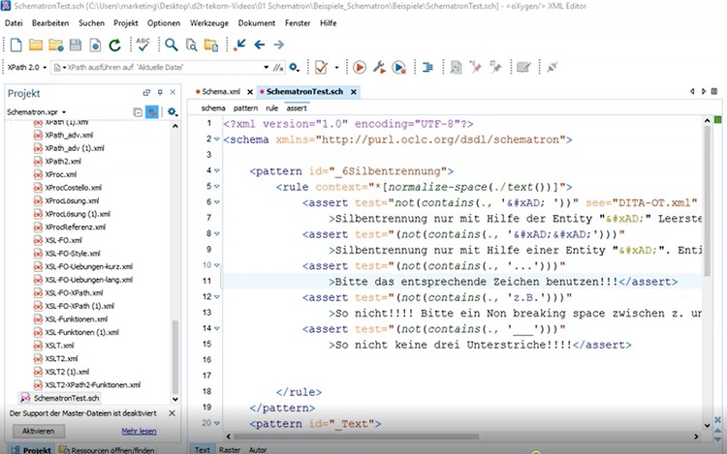Image resolution: width=727 pixels, height=454 pixels.
Task: Click pattern in the breadcrumb
Action: (x=245, y=107)
